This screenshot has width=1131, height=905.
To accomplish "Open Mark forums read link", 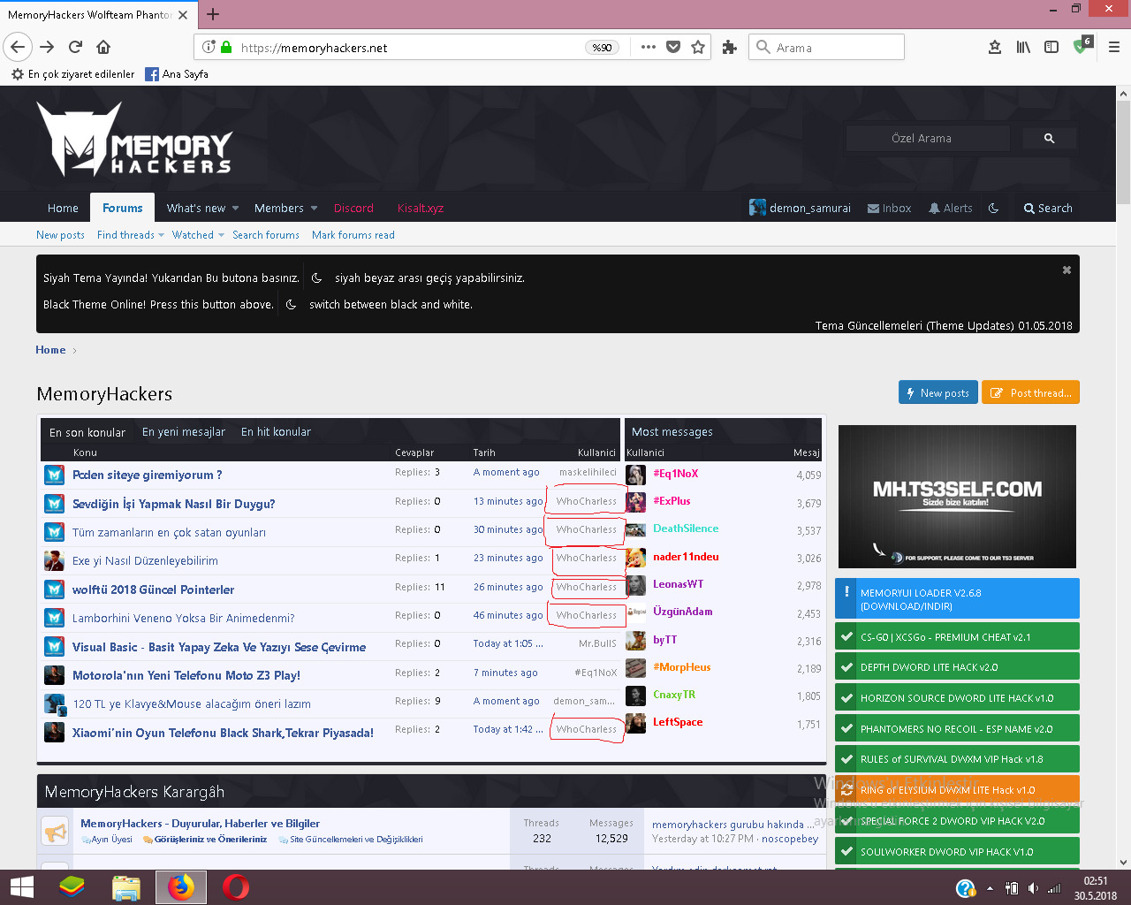I will click(353, 235).
